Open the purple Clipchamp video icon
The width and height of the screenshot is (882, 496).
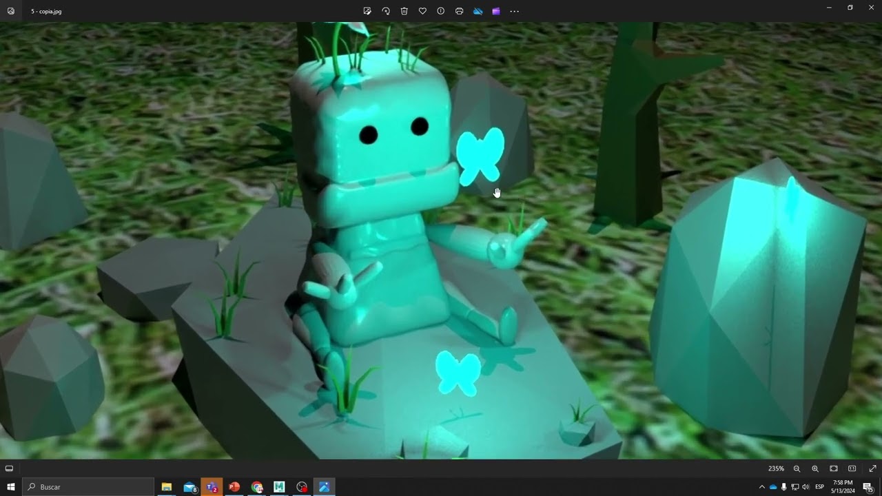coord(496,11)
